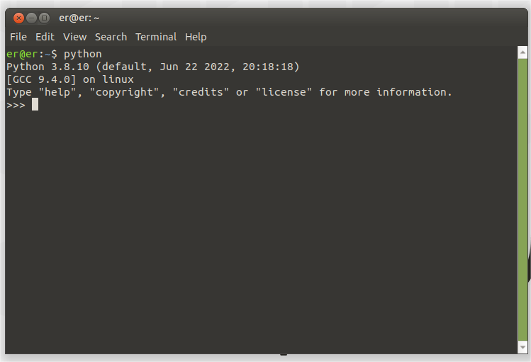Click the GCC 9.4.0 text

coord(41,79)
